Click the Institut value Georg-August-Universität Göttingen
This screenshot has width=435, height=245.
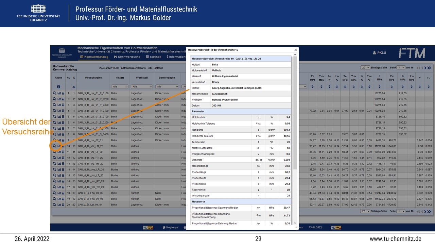point(237,88)
